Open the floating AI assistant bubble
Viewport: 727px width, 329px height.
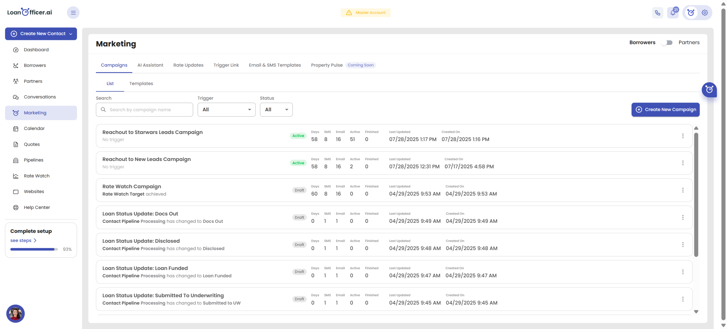click(709, 90)
